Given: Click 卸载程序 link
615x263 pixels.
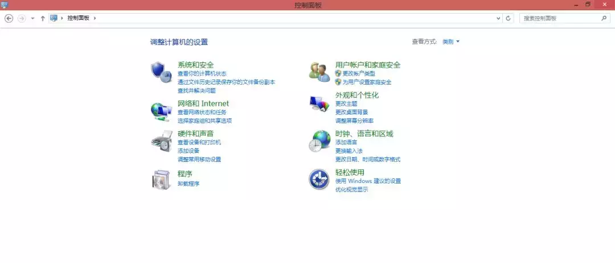Looking at the screenshot, I should [x=188, y=183].
